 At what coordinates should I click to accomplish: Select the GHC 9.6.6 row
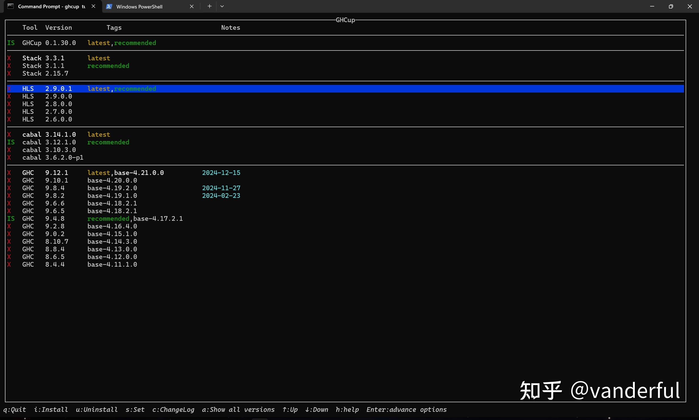(x=346, y=203)
